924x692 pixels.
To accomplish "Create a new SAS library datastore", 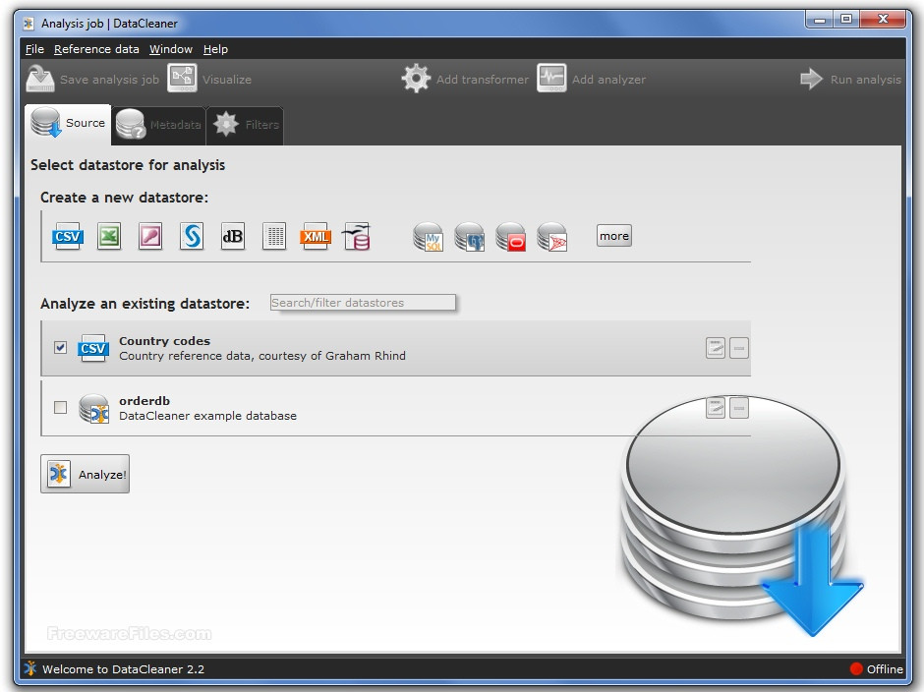I will (192, 236).
